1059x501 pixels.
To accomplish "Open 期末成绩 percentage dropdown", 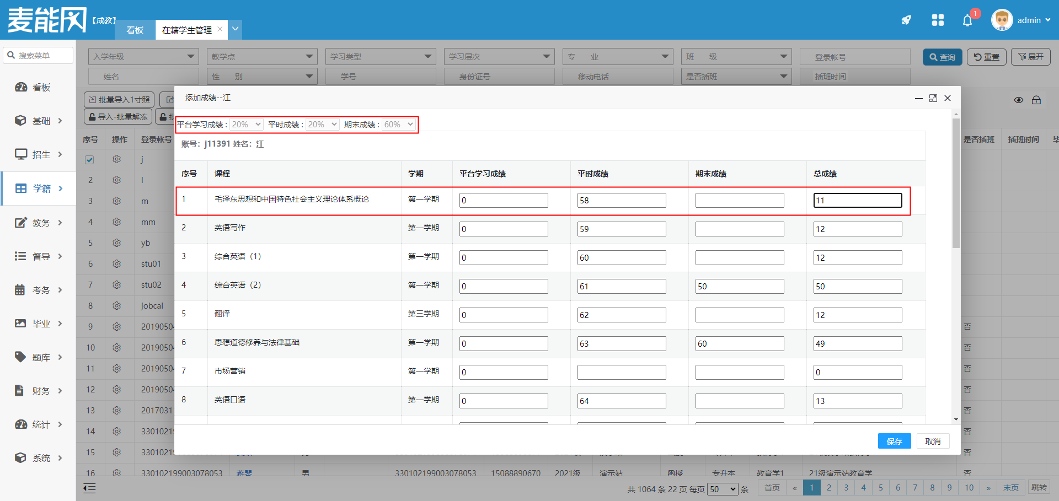I will [x=399, y=125].
